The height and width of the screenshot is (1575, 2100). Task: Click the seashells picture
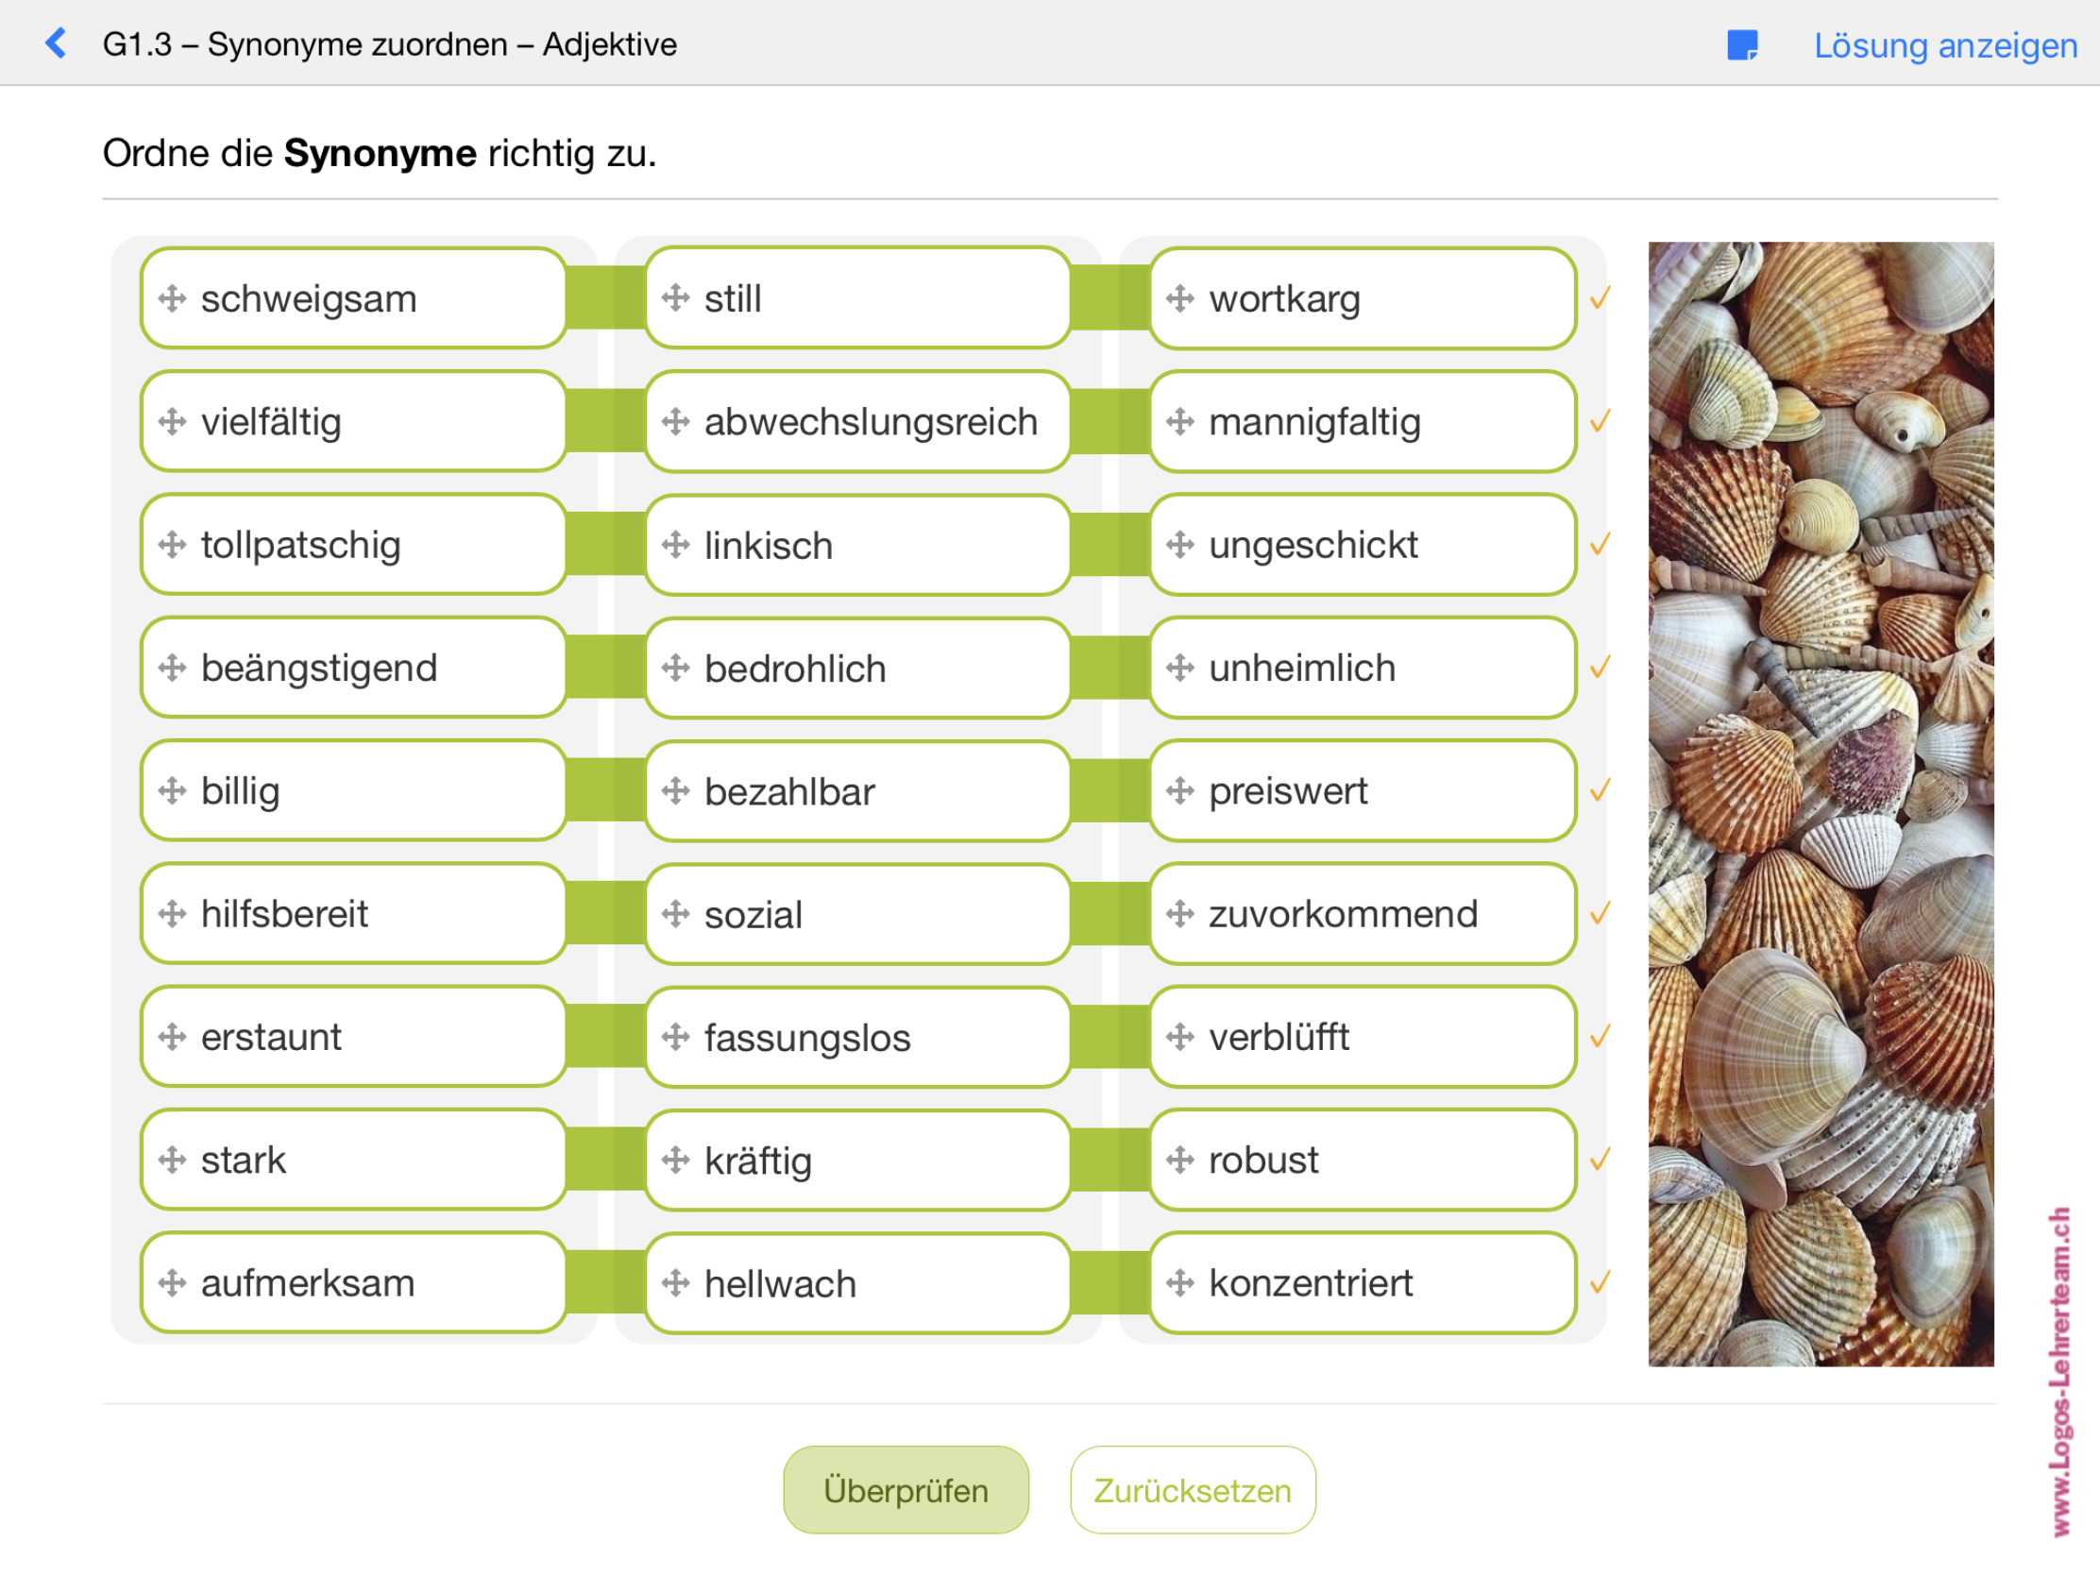1820,804
